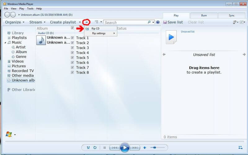Click the Rip CD menu entry
Viewport: 248px width, 155px height.
tap(100, 29)
